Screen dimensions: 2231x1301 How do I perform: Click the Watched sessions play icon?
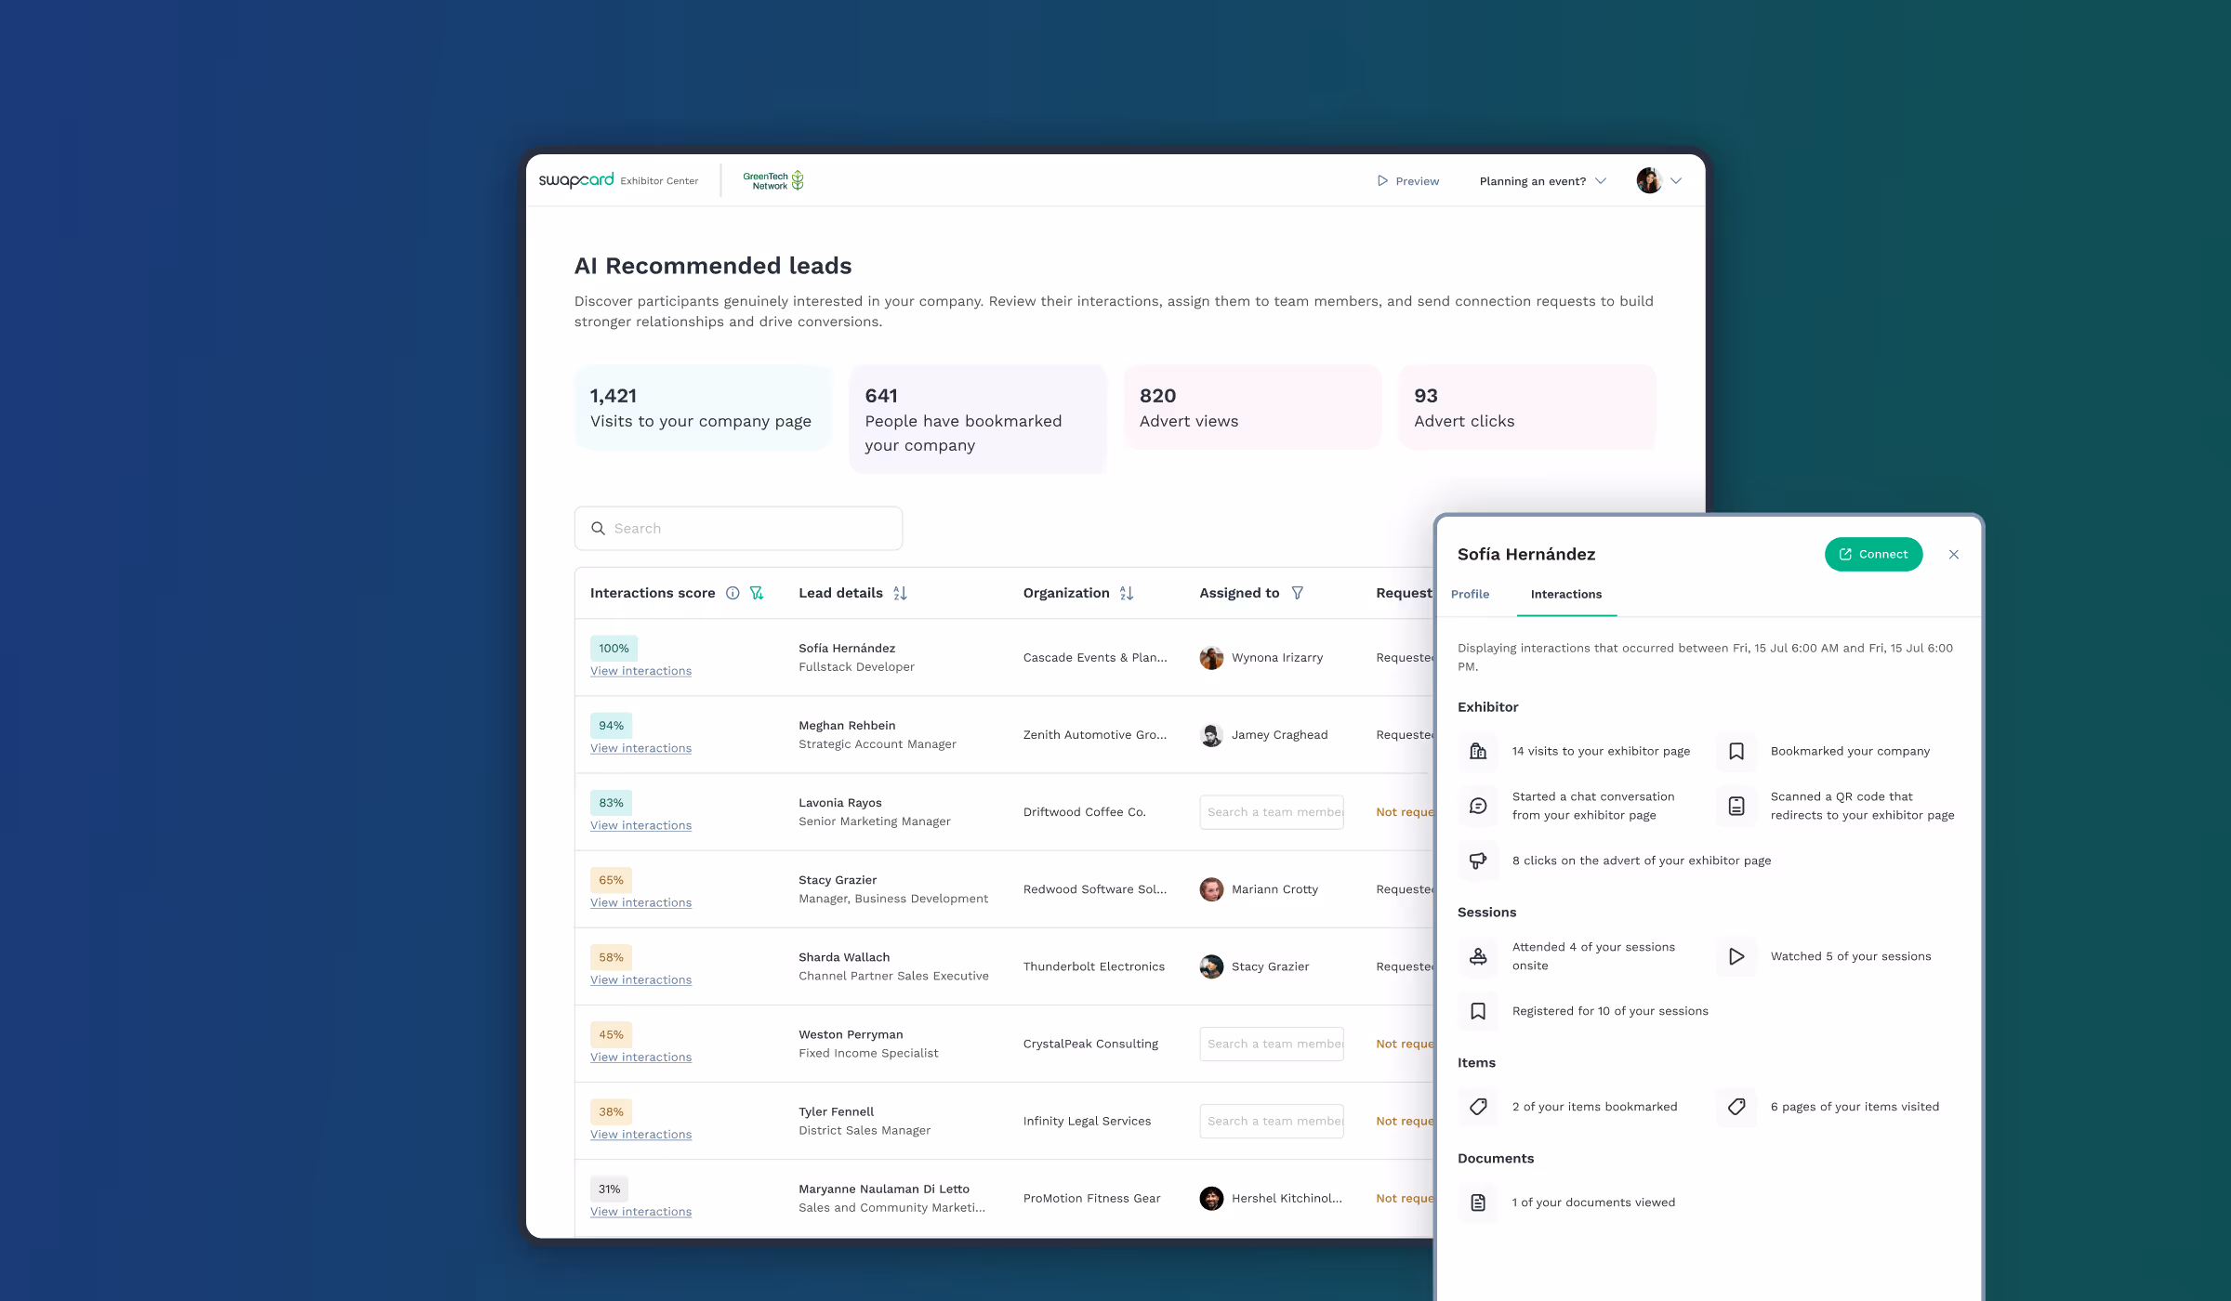click(1736, 956)
